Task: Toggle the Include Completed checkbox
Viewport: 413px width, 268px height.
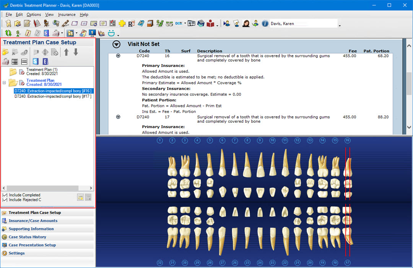Action: pyautogui.click(x=5, y=195)
